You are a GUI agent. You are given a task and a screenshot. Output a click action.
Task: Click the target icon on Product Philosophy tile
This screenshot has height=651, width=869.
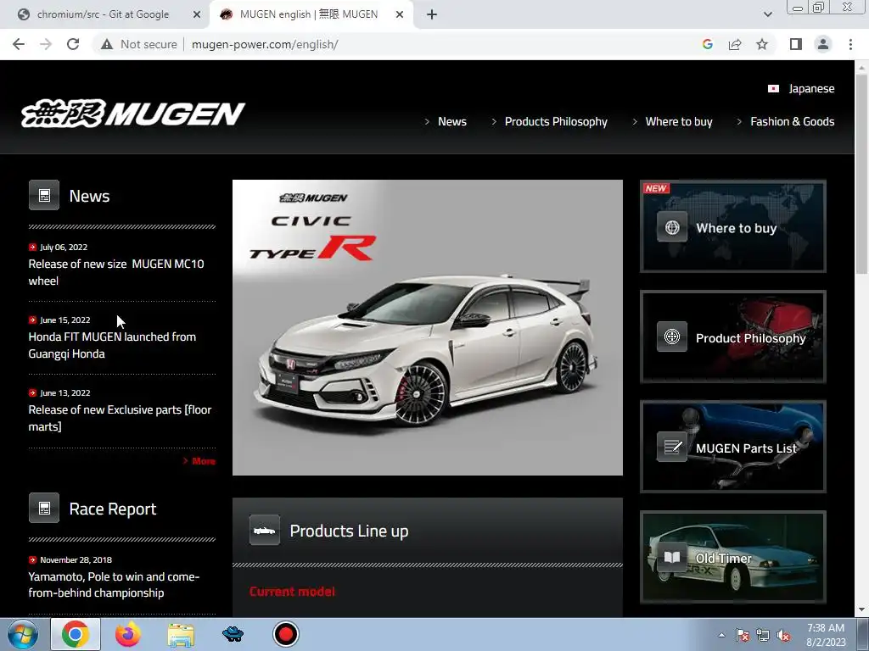click(x=672, y=337)
